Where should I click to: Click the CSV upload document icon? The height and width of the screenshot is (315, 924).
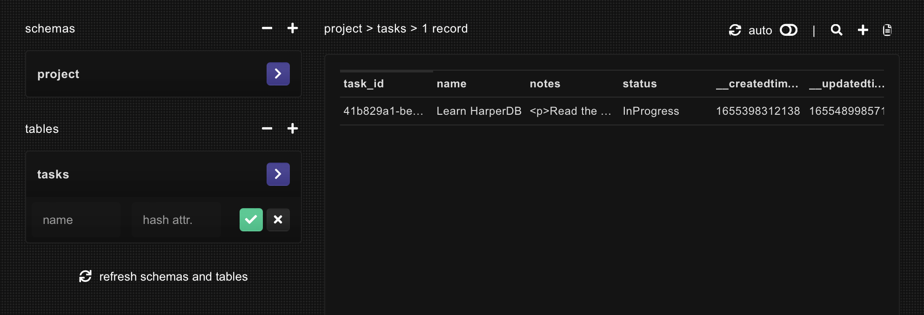(887, 30)
